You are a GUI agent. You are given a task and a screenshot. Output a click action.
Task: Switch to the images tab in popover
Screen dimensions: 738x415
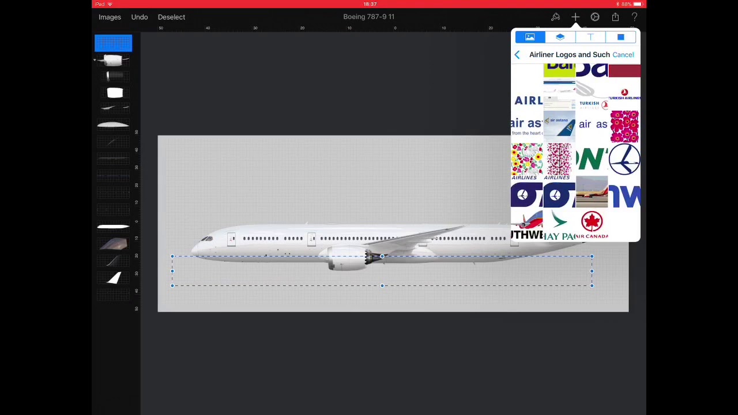coord(530,37)
